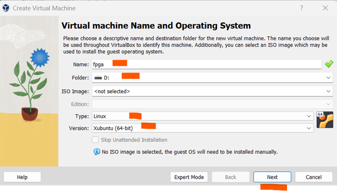Click the greyed-out Edition dropdown
The image size is (337, 191).
coord(212,104)
